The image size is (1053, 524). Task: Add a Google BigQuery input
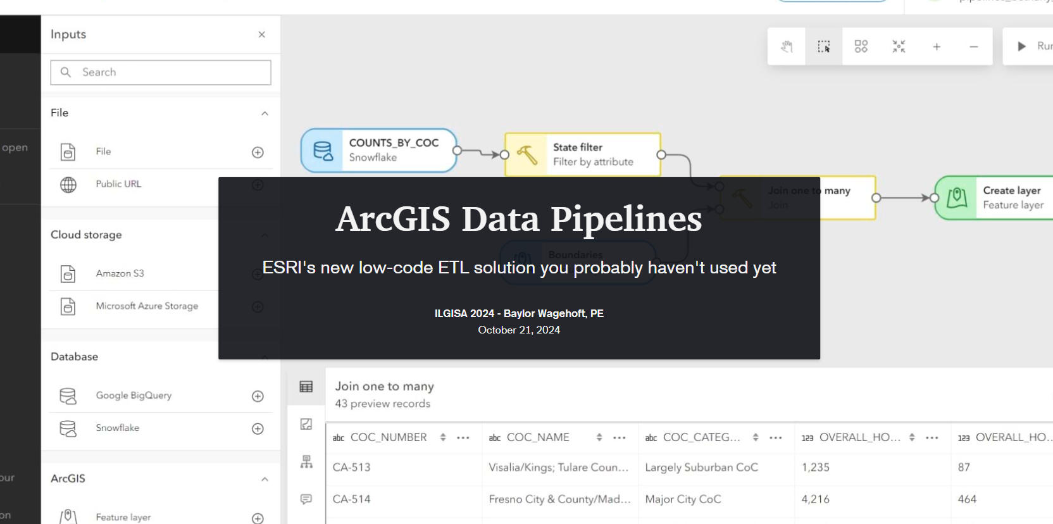(258, 396)
